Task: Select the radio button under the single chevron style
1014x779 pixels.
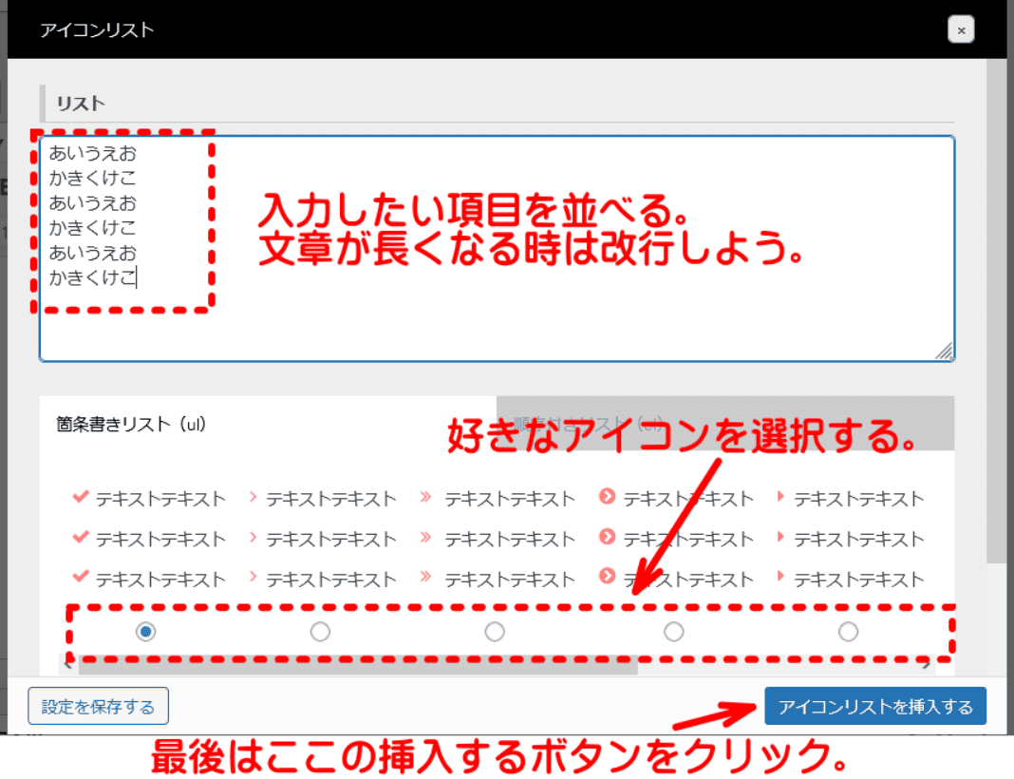Action: (320, 631)
